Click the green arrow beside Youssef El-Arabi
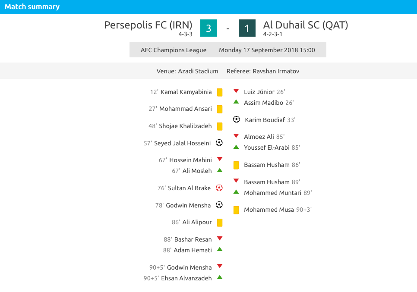417x292 pixels. [x=236, y=147]
